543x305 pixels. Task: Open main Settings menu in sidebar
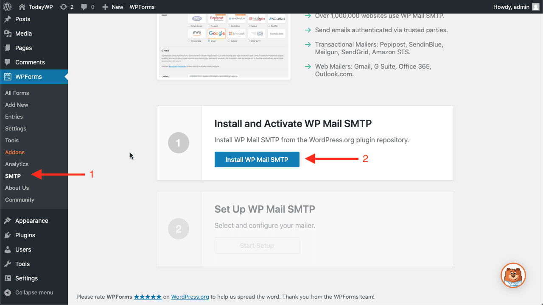coord(34,278)
